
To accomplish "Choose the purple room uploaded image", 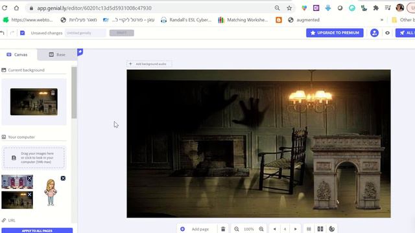I will [18, 182].
